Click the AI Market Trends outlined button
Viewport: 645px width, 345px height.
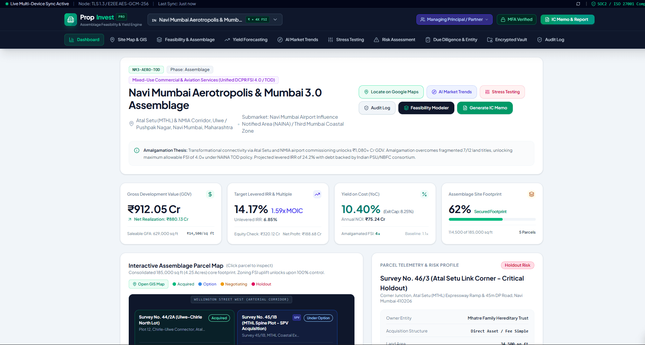pos(452,92)
